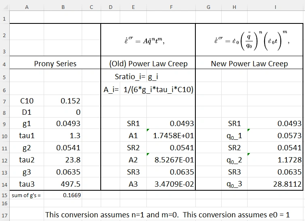Viewport: 305px width, 221px height.
Task: Select row 17 header
Action: tap(4, 215)
